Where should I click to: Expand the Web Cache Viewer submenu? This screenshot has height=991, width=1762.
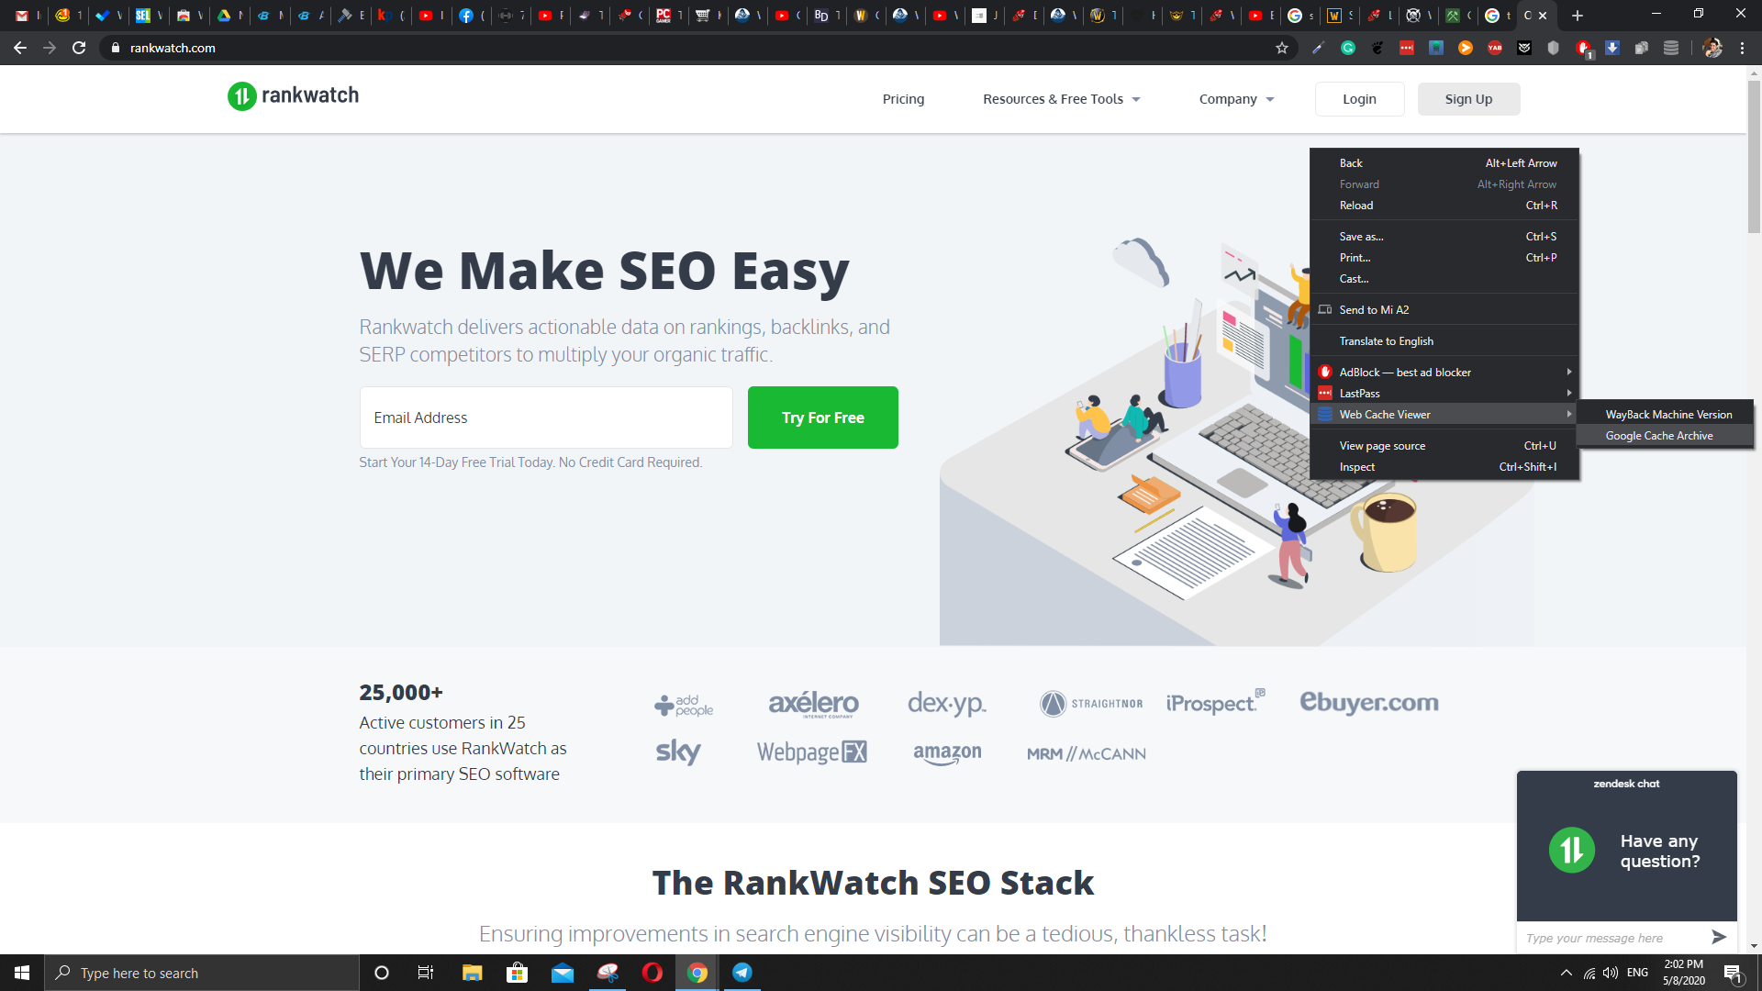[1444, 415]
